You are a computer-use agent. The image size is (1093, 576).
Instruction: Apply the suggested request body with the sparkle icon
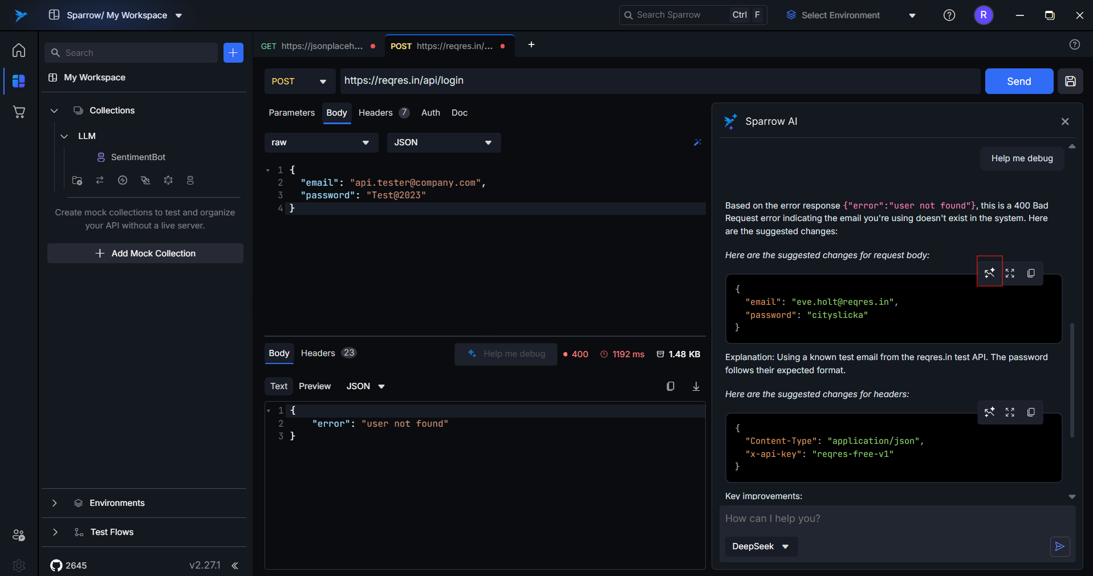tap(990, 273)
